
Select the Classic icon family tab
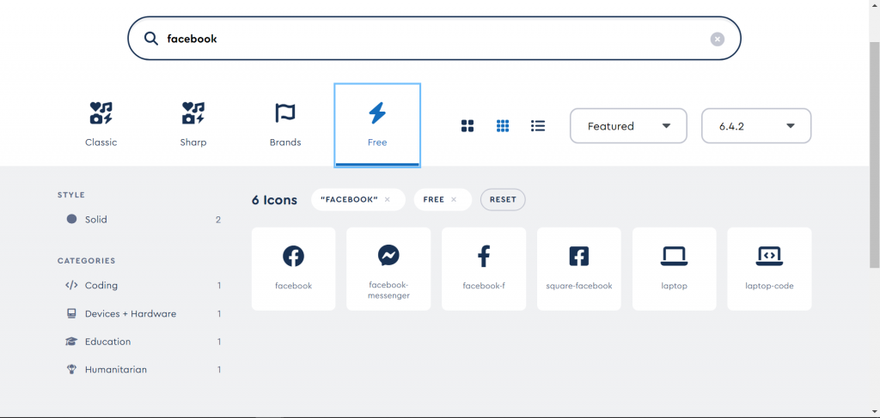[x=101, y=125]
